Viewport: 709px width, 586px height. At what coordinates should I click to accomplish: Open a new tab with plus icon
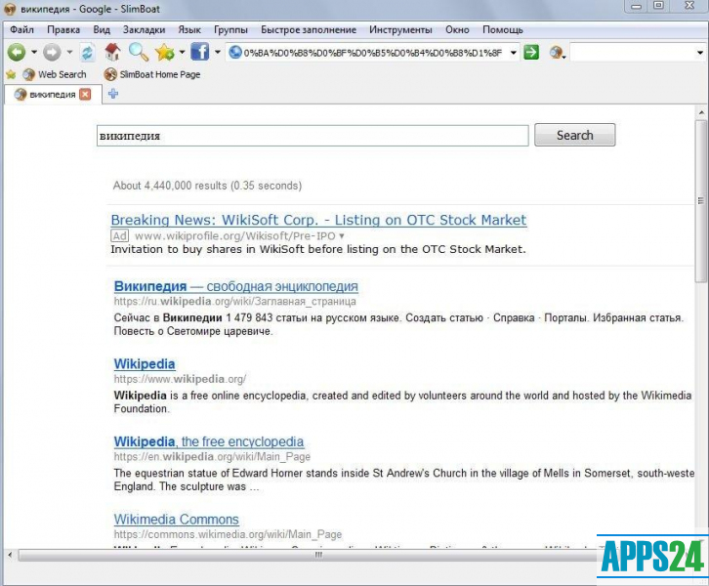[113, 94]
